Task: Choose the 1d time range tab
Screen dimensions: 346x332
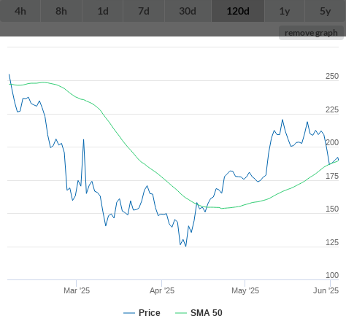Action: click(103, 11)
